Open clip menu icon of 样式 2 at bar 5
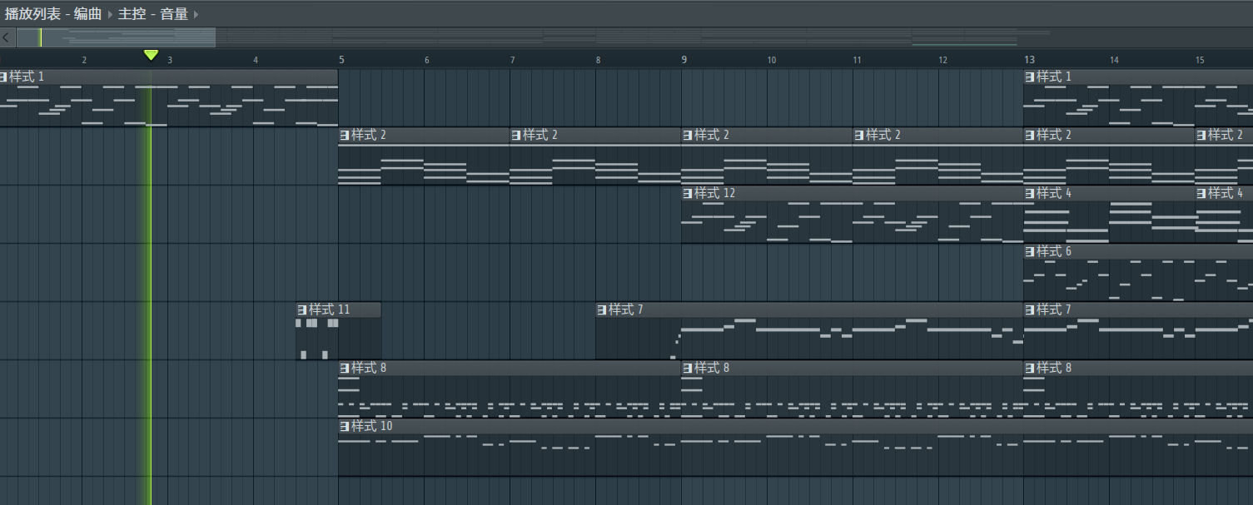This screenshot has width=1253, height=505. coord(345,135)
